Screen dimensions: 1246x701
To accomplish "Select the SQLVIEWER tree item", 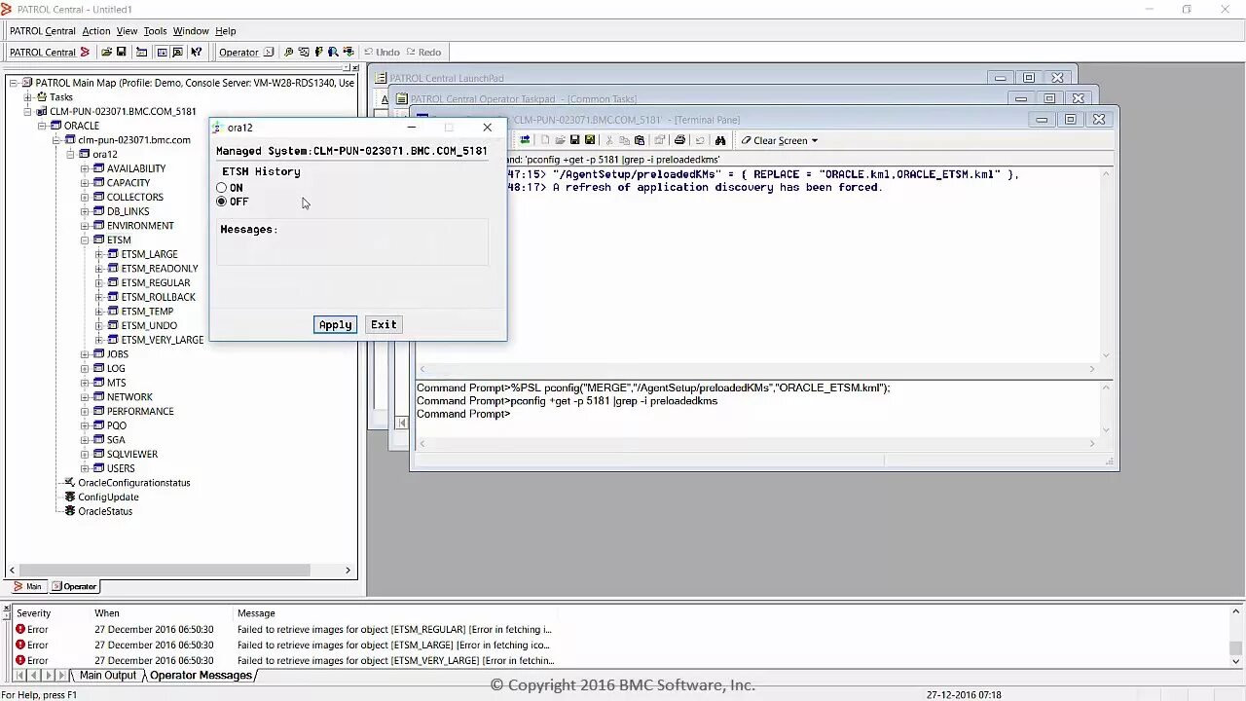I will (x=132, y=454).
